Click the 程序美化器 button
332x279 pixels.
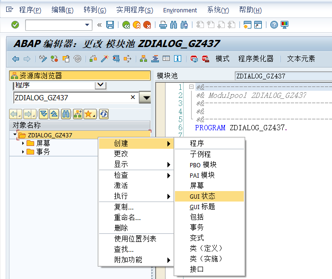(x=256, y=58)
